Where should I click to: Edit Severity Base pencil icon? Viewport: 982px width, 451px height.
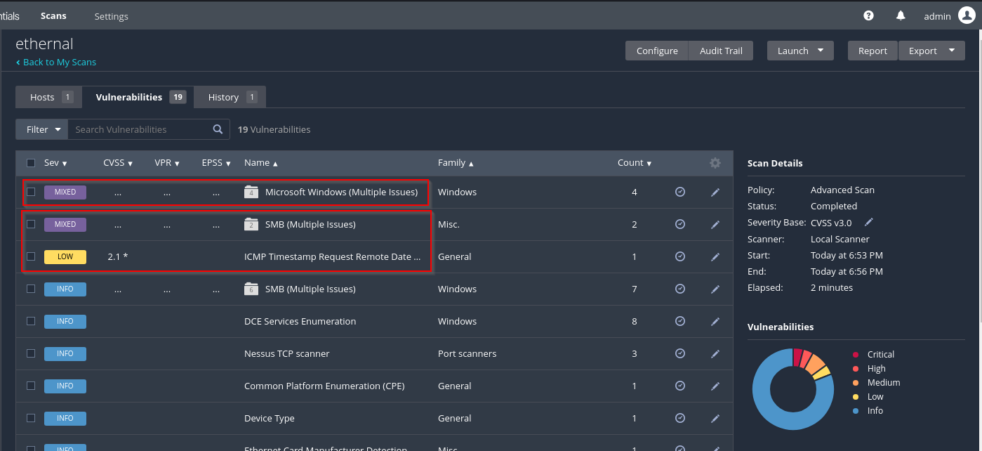tap(868, 222)
